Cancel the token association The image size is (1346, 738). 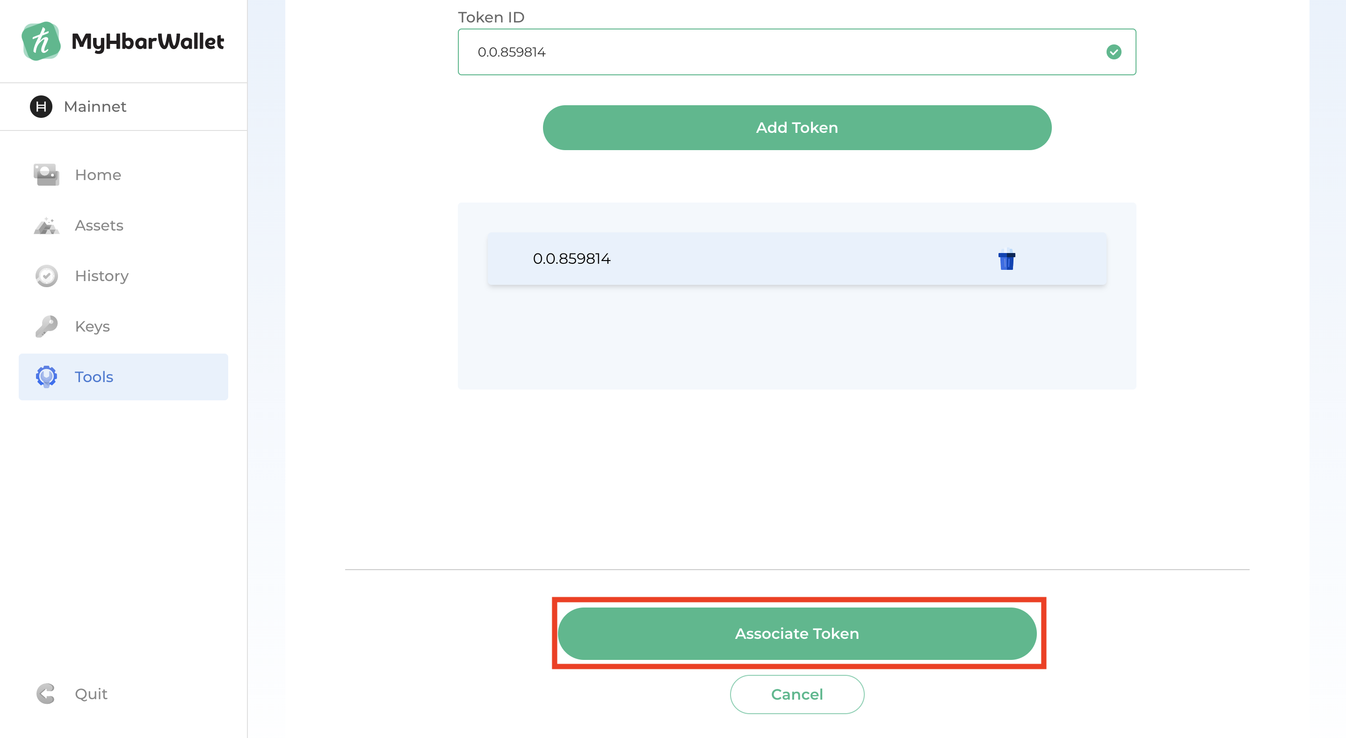pyautogui.click(x=797, y=694)
